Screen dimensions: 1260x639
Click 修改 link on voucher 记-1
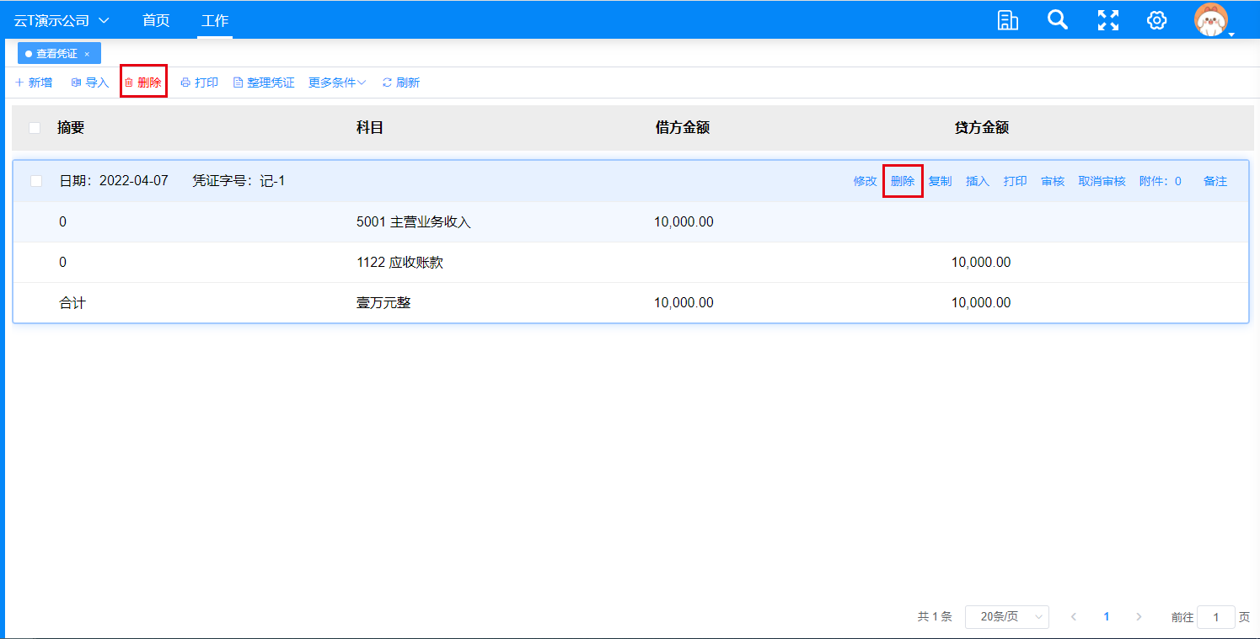pos(865,181)
